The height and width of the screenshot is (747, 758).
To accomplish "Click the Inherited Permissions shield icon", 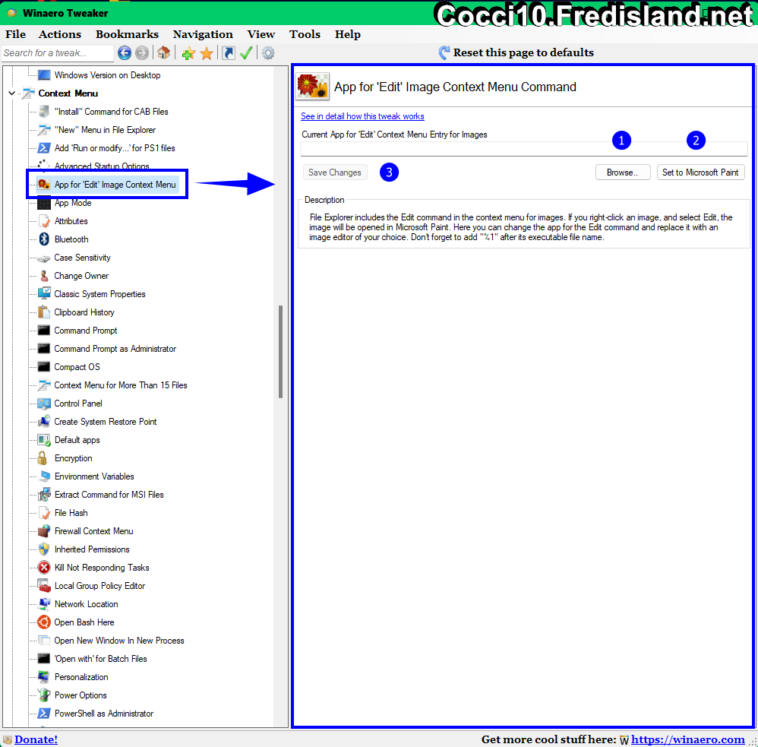I will tap(44, 549).
